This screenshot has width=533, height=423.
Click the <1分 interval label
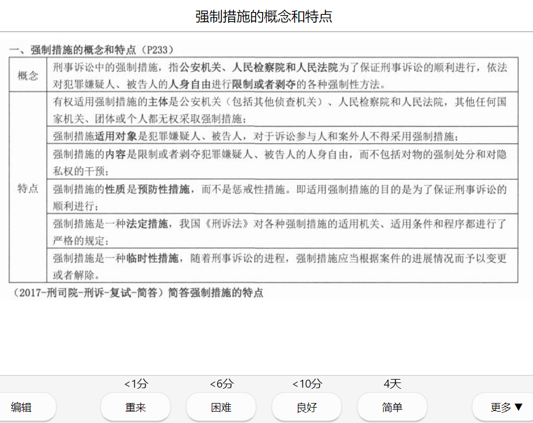point(136,384)
